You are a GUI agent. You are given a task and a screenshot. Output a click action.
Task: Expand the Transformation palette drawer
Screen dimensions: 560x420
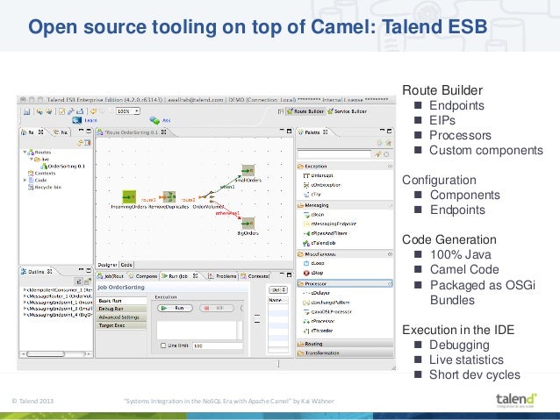(x=345, y=352)
